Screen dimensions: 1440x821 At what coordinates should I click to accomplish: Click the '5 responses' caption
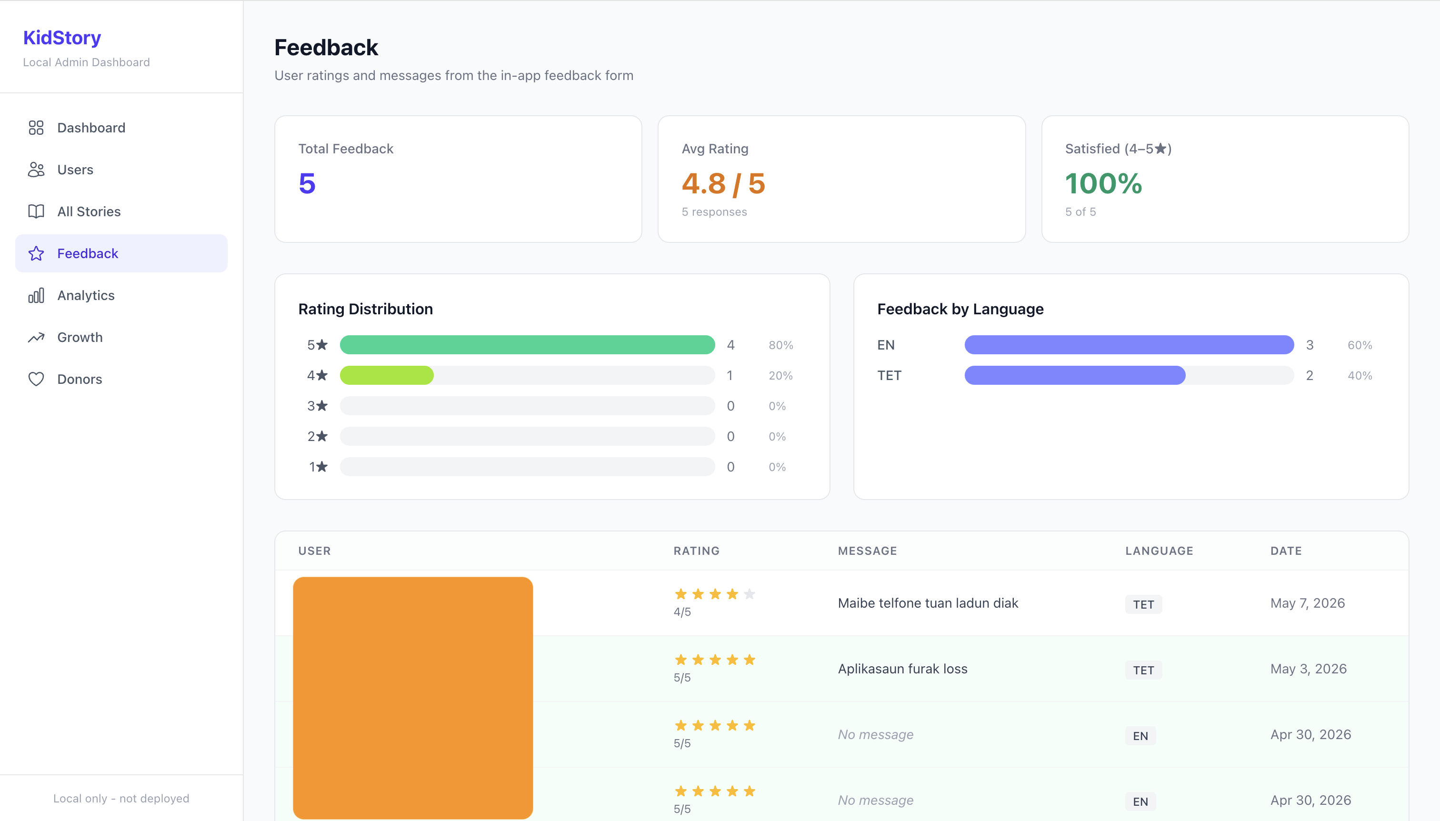714,212
